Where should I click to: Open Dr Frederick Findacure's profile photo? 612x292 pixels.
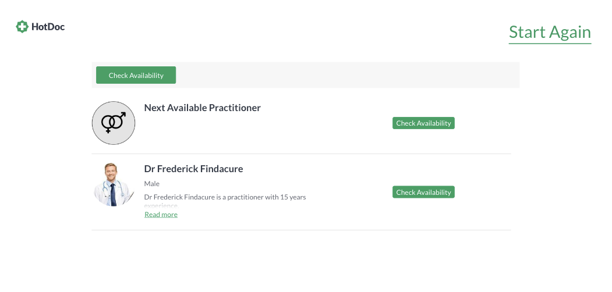114,184
